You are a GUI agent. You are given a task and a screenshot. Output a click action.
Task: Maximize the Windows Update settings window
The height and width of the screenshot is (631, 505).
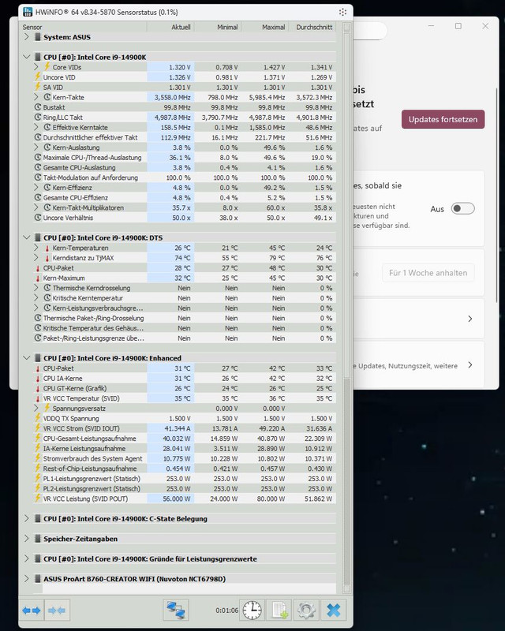click(x=458, y=26)
